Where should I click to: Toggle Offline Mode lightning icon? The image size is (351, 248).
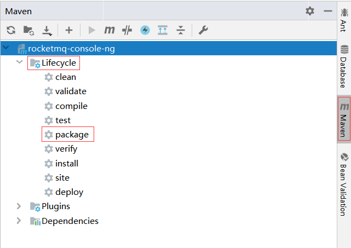tap(145, 30)
